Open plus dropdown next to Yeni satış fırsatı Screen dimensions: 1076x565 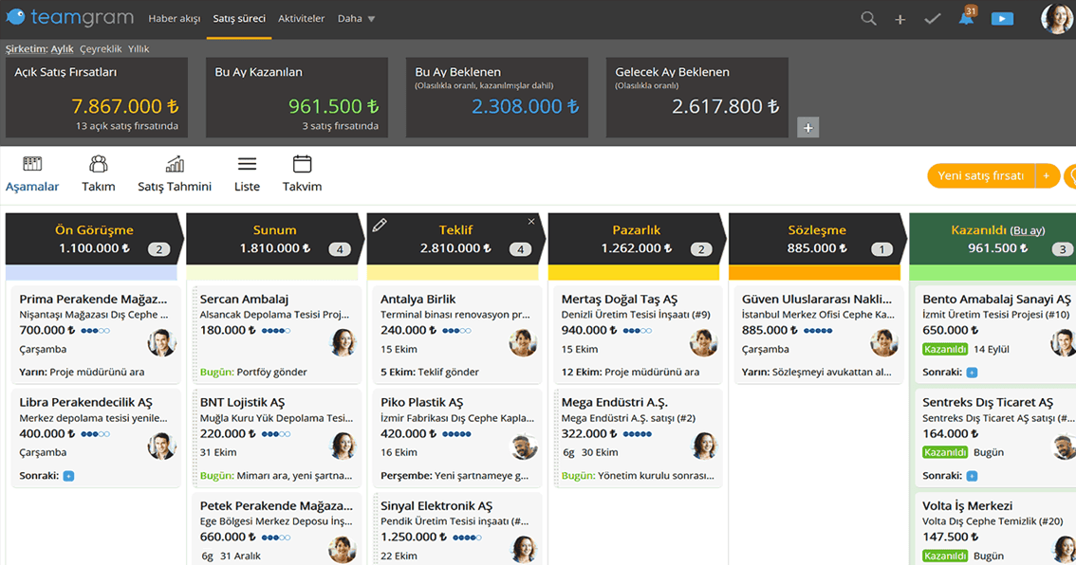pyautogui.click(x=1047, y=175)
